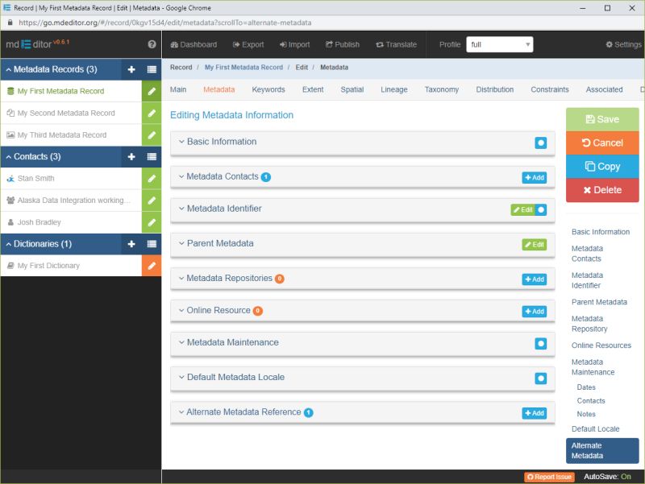Click the red Delete button
The height and width of the screenshot is (484, 645).
[x=602, y=190]
